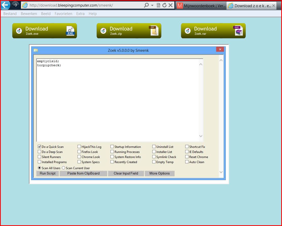Image resolution: width=282 pixels, height=226 pixels.
Task: Click the torpigcheck; script line
Action: pos(49,65)
